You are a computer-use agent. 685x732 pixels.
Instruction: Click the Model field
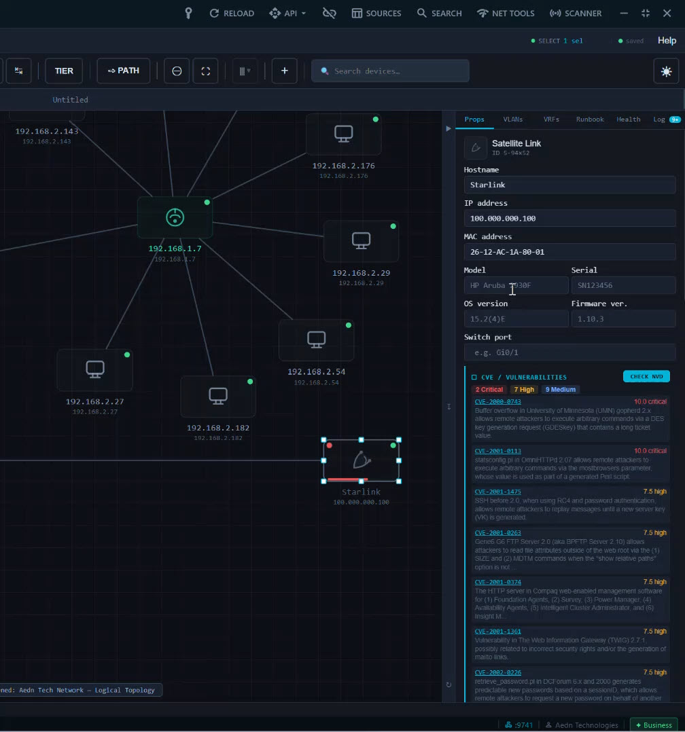point(516,285)
